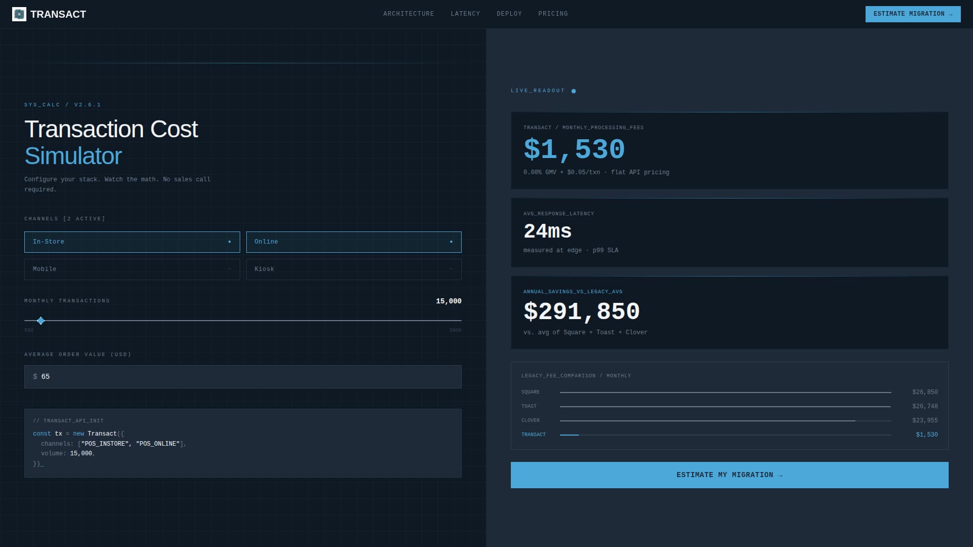Click the TRANSACT chip logo icon
Viewport: 973px width, 547px height.
pyautogui.click(x=19, y=14)
